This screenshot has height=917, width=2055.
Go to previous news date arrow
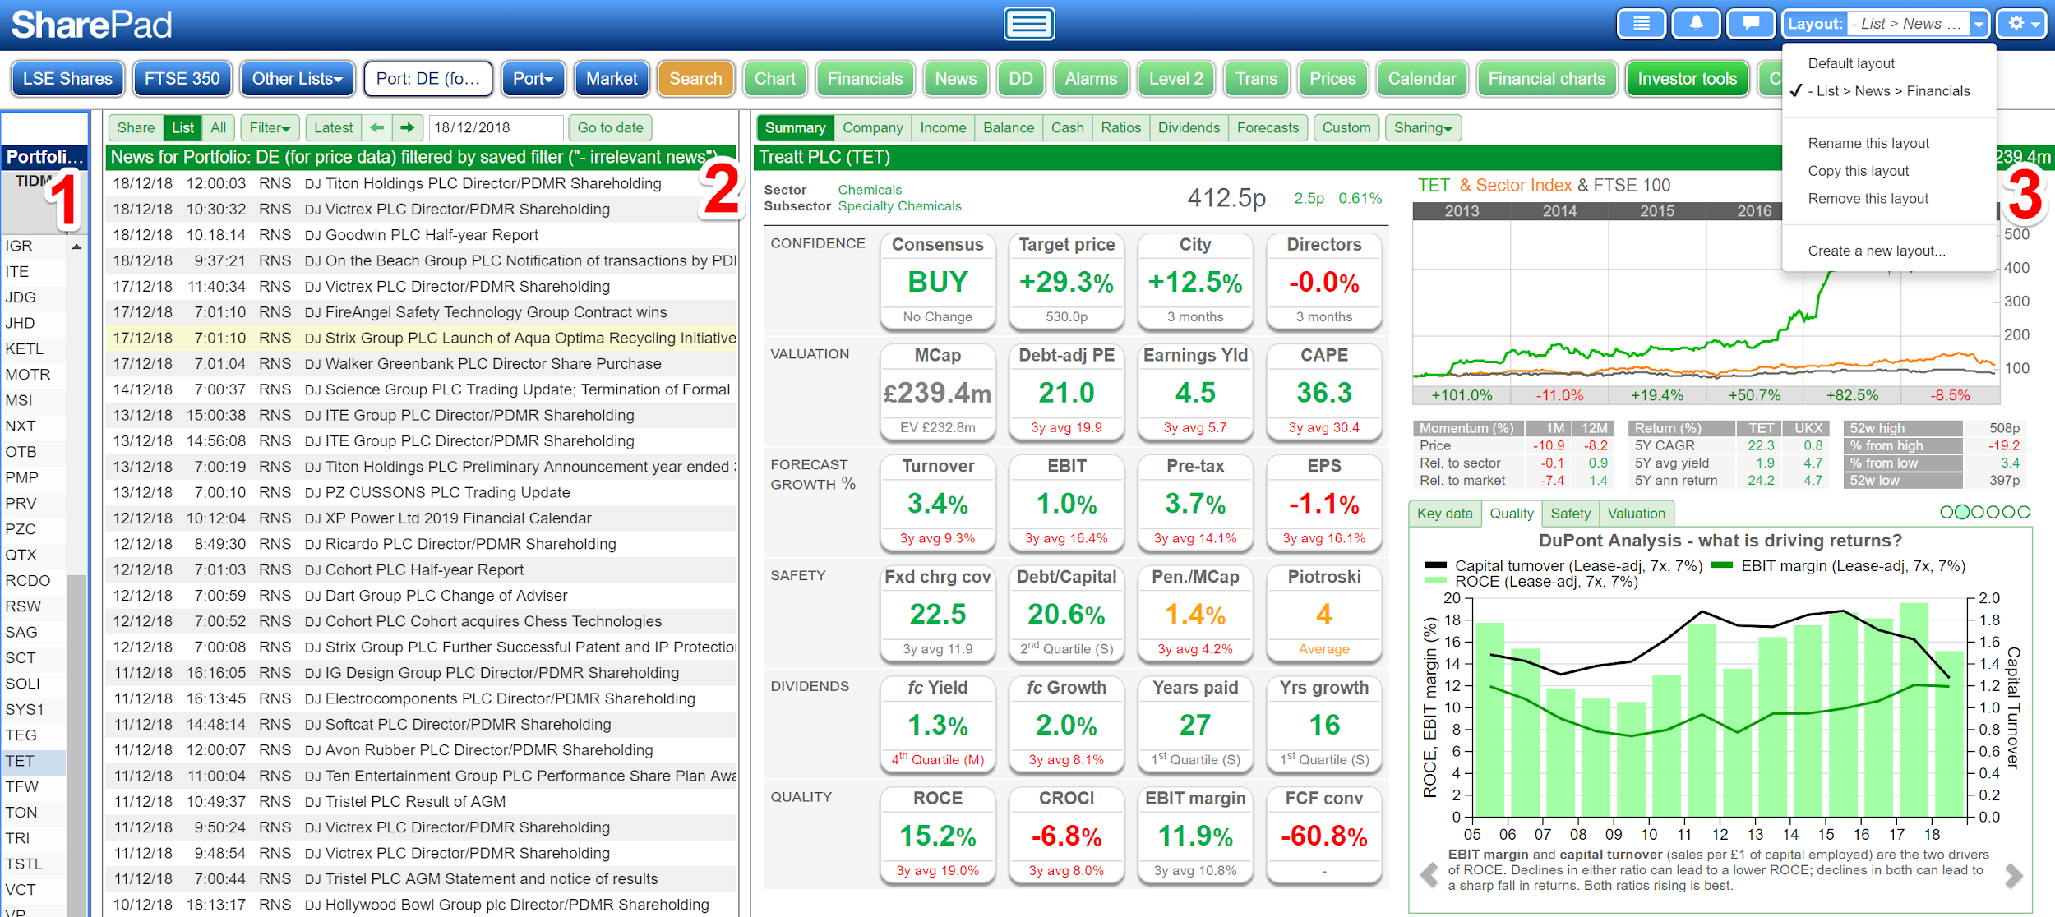tap(377, 127)
